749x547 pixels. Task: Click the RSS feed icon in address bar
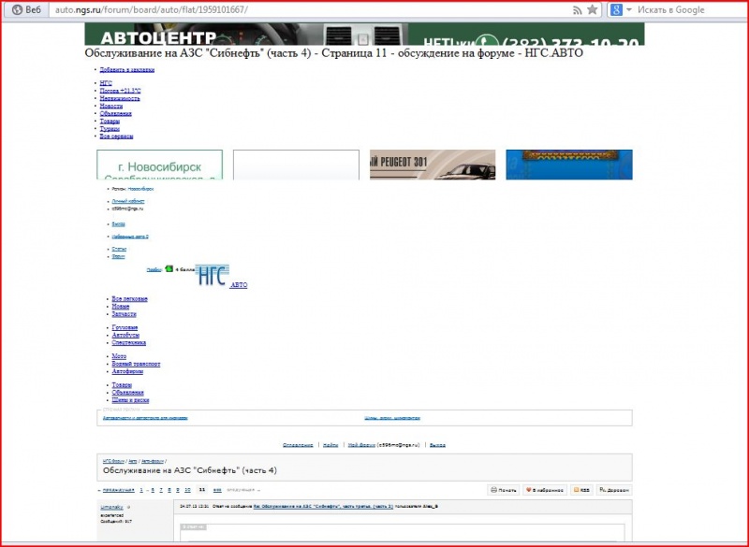pyautogui.click(x=578, y=10)
